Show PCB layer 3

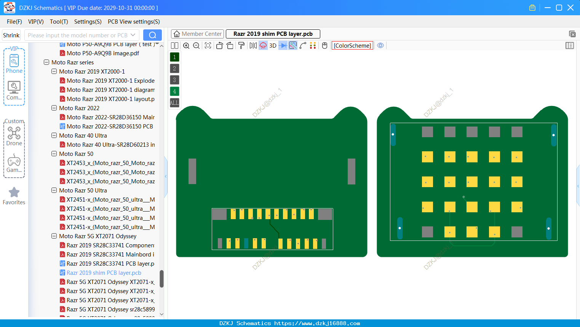(x=174, y=80)
